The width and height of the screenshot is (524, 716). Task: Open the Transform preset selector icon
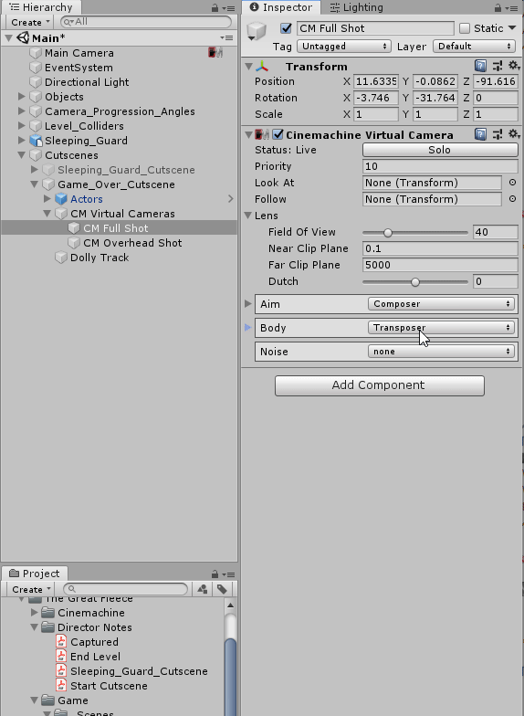point(498,66)
